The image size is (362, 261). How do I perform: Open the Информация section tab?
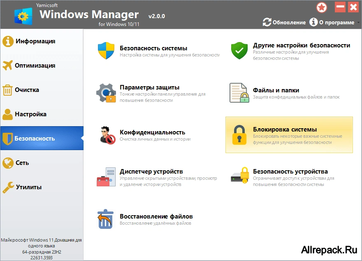click(x=42, y=41)
